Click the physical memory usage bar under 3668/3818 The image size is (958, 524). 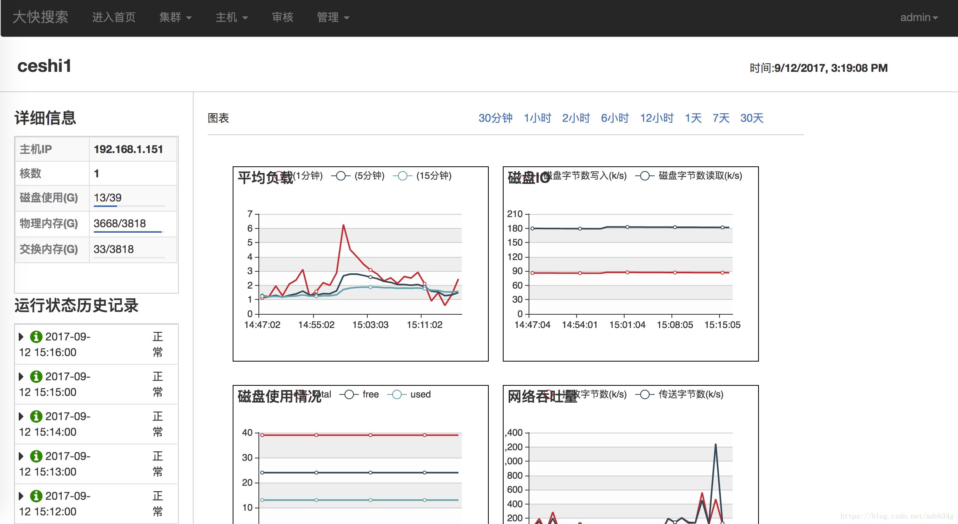coord(127,233)
